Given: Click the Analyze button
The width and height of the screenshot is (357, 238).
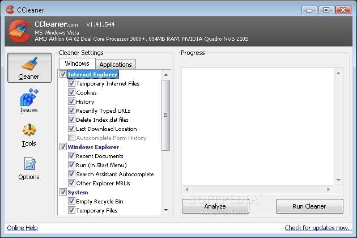Looking at the screenshot, I should pos(215,206).
